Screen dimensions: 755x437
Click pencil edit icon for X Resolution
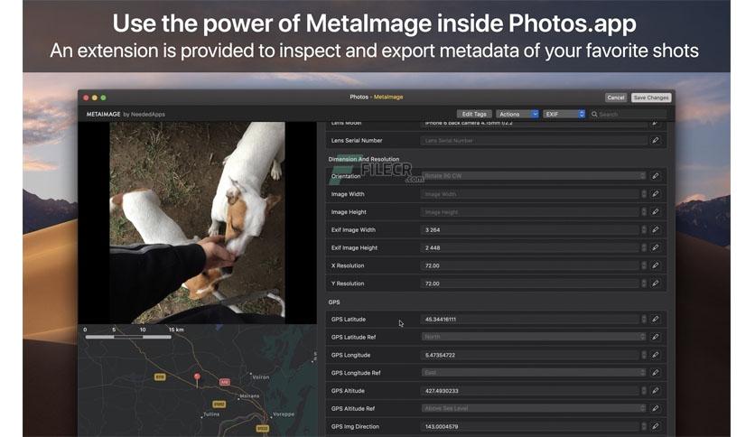coord(656,265)
